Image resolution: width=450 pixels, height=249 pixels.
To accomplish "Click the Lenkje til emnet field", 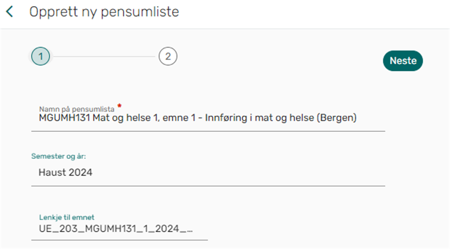I will coord(120,229).
